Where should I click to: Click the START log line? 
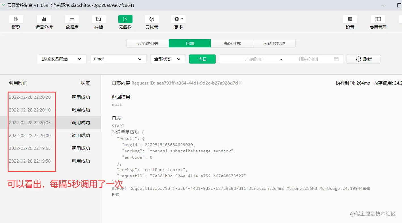[x=118, y=126]
